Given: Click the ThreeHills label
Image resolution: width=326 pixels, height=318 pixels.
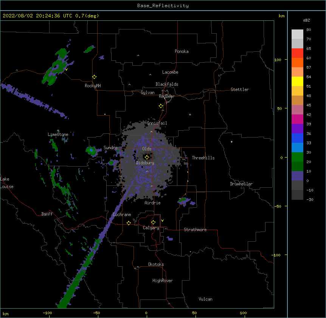Looking at the screenshot, I should click(x=203, y=158).
